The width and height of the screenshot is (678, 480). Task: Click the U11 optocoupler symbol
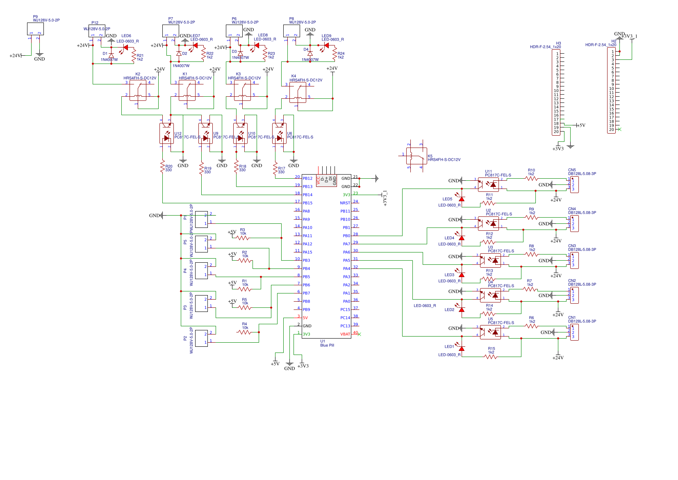[489, 184]
